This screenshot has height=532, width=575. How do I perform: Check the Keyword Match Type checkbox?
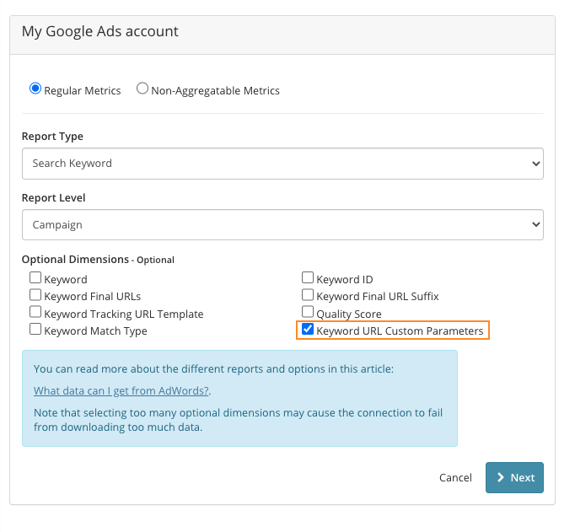[35, 330]
